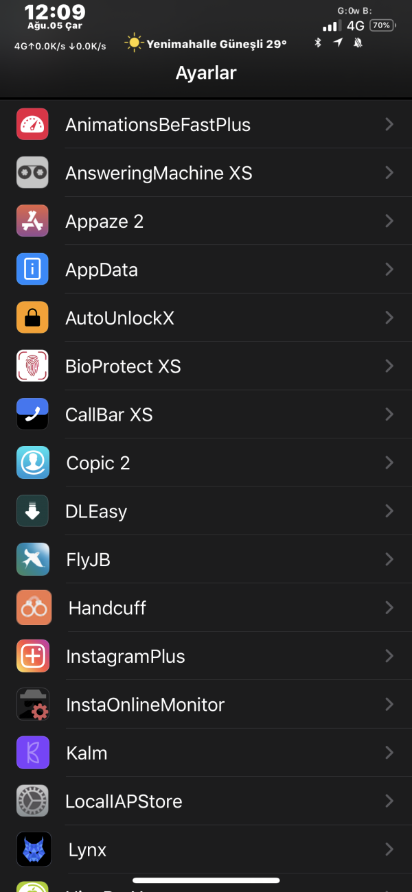
Task: Tap the Lynx blue cat icon
Action: click(x=32, y=849)
